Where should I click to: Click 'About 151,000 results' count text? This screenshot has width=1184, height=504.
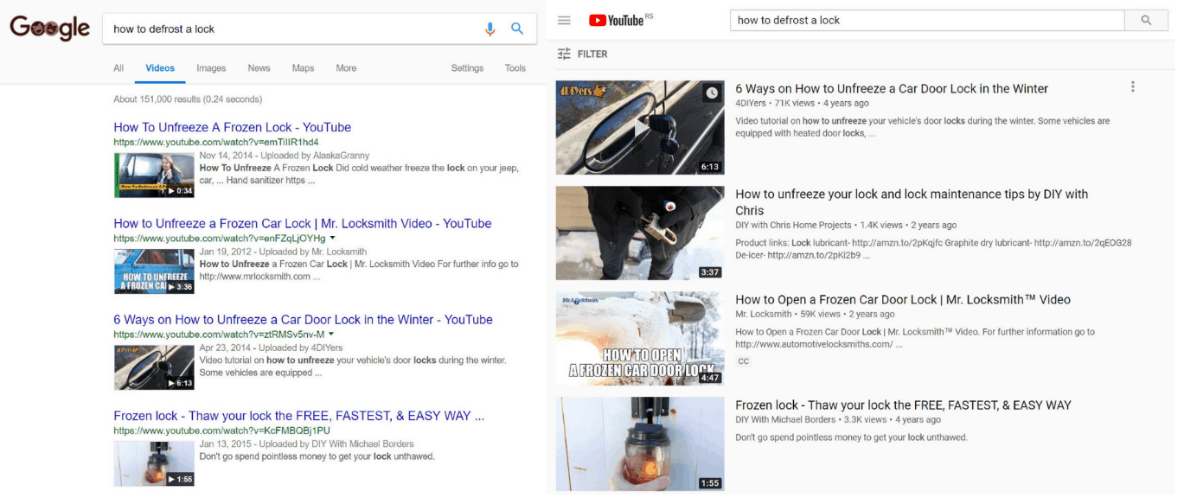188,99
